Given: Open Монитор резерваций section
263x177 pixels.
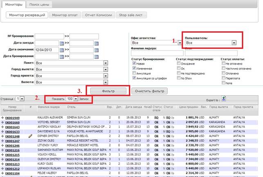Looking at the screenshot, I should 27,15.
